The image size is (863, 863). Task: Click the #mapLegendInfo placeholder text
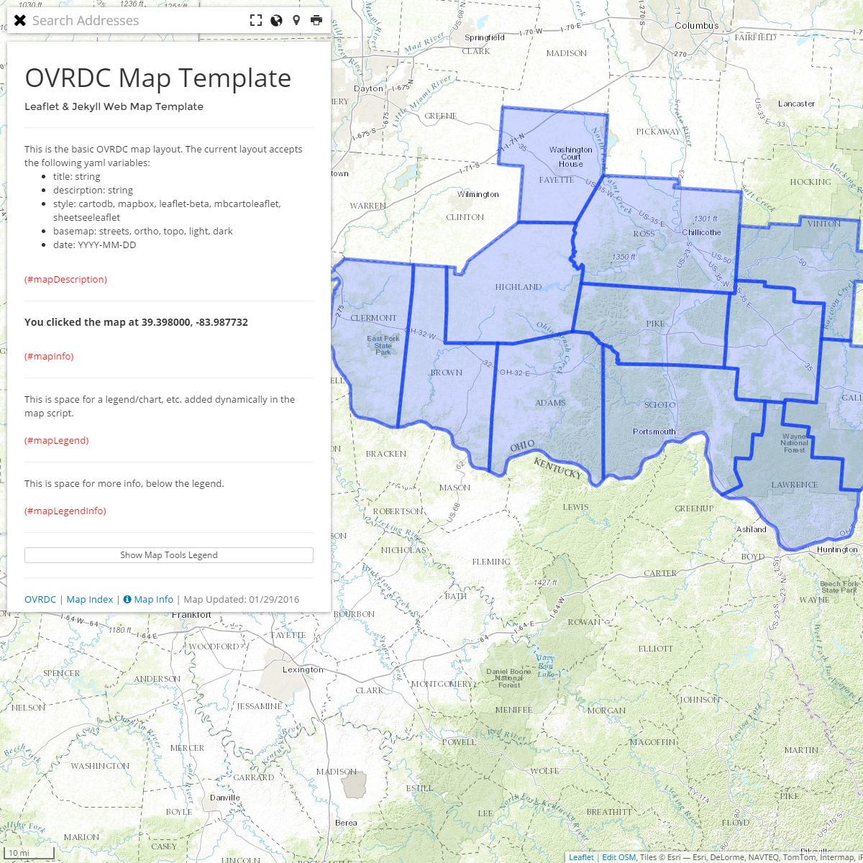(65, 511)
